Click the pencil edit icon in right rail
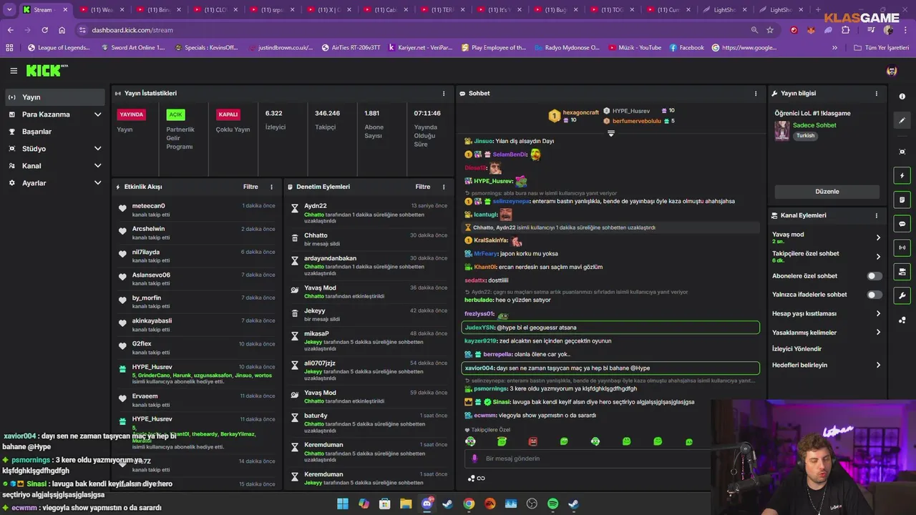This screenshot has width=916, height=515. point(902,121)
